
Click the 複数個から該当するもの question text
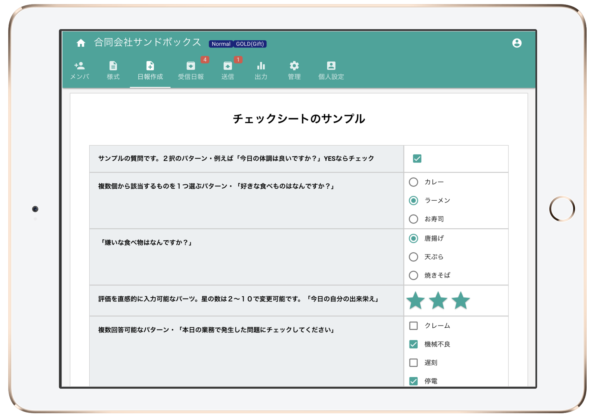[x=217, y=186]
